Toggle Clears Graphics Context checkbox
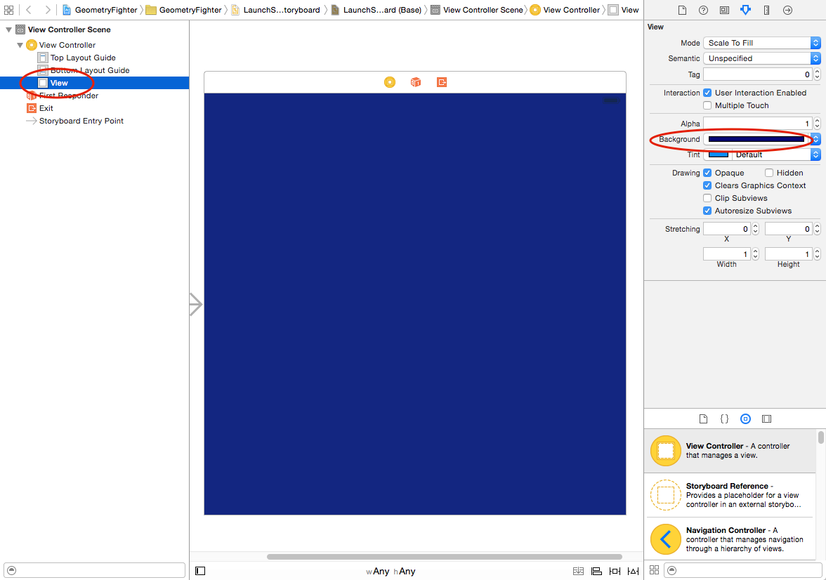This screenshot has height=580, width=826. pos(707,185)
